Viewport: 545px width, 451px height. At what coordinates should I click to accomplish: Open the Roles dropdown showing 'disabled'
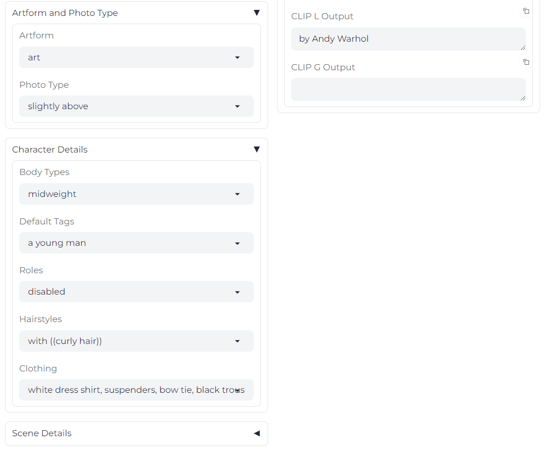[136, 292]
